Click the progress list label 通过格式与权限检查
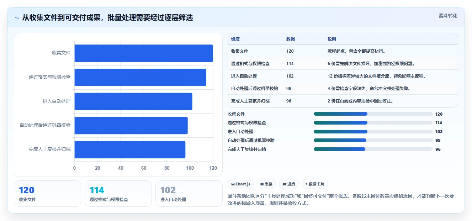The width and height of the screenshot is (472, 221). tap(247, 123)
